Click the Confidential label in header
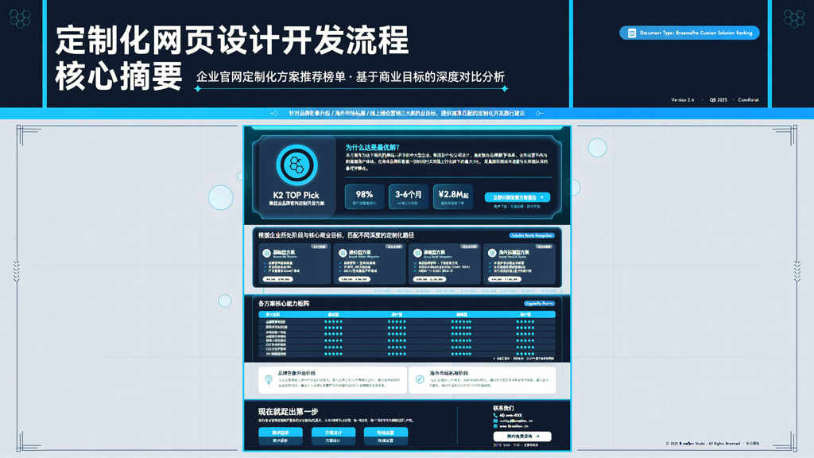Viewport: 814px width, 458px height. (x=749, y=99)
